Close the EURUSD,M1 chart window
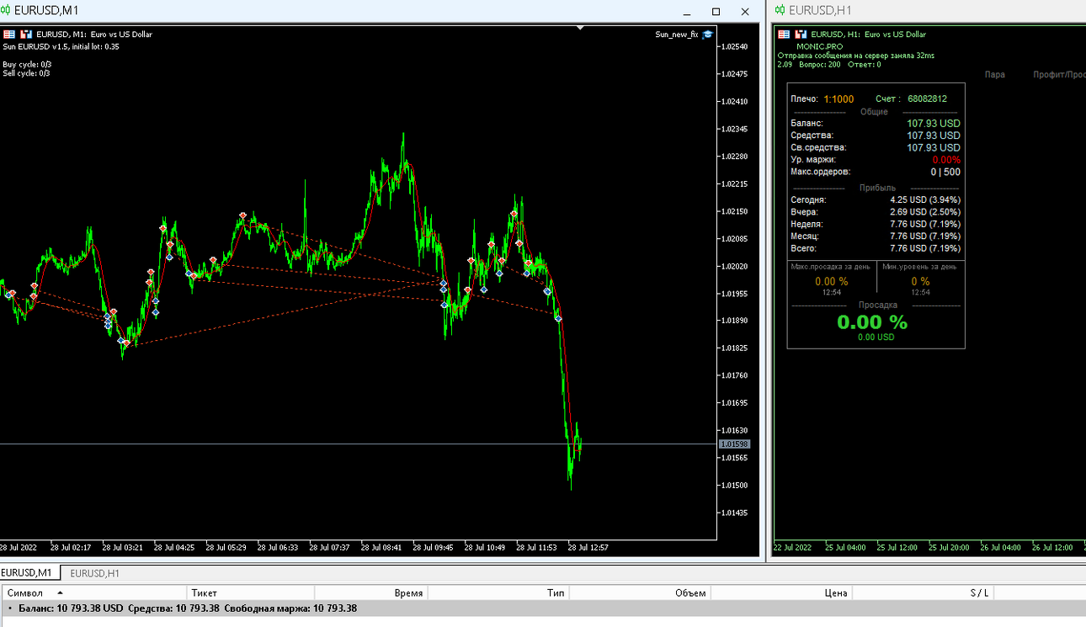The height and width of the screenshot is (627, 1086). [745, 12]
